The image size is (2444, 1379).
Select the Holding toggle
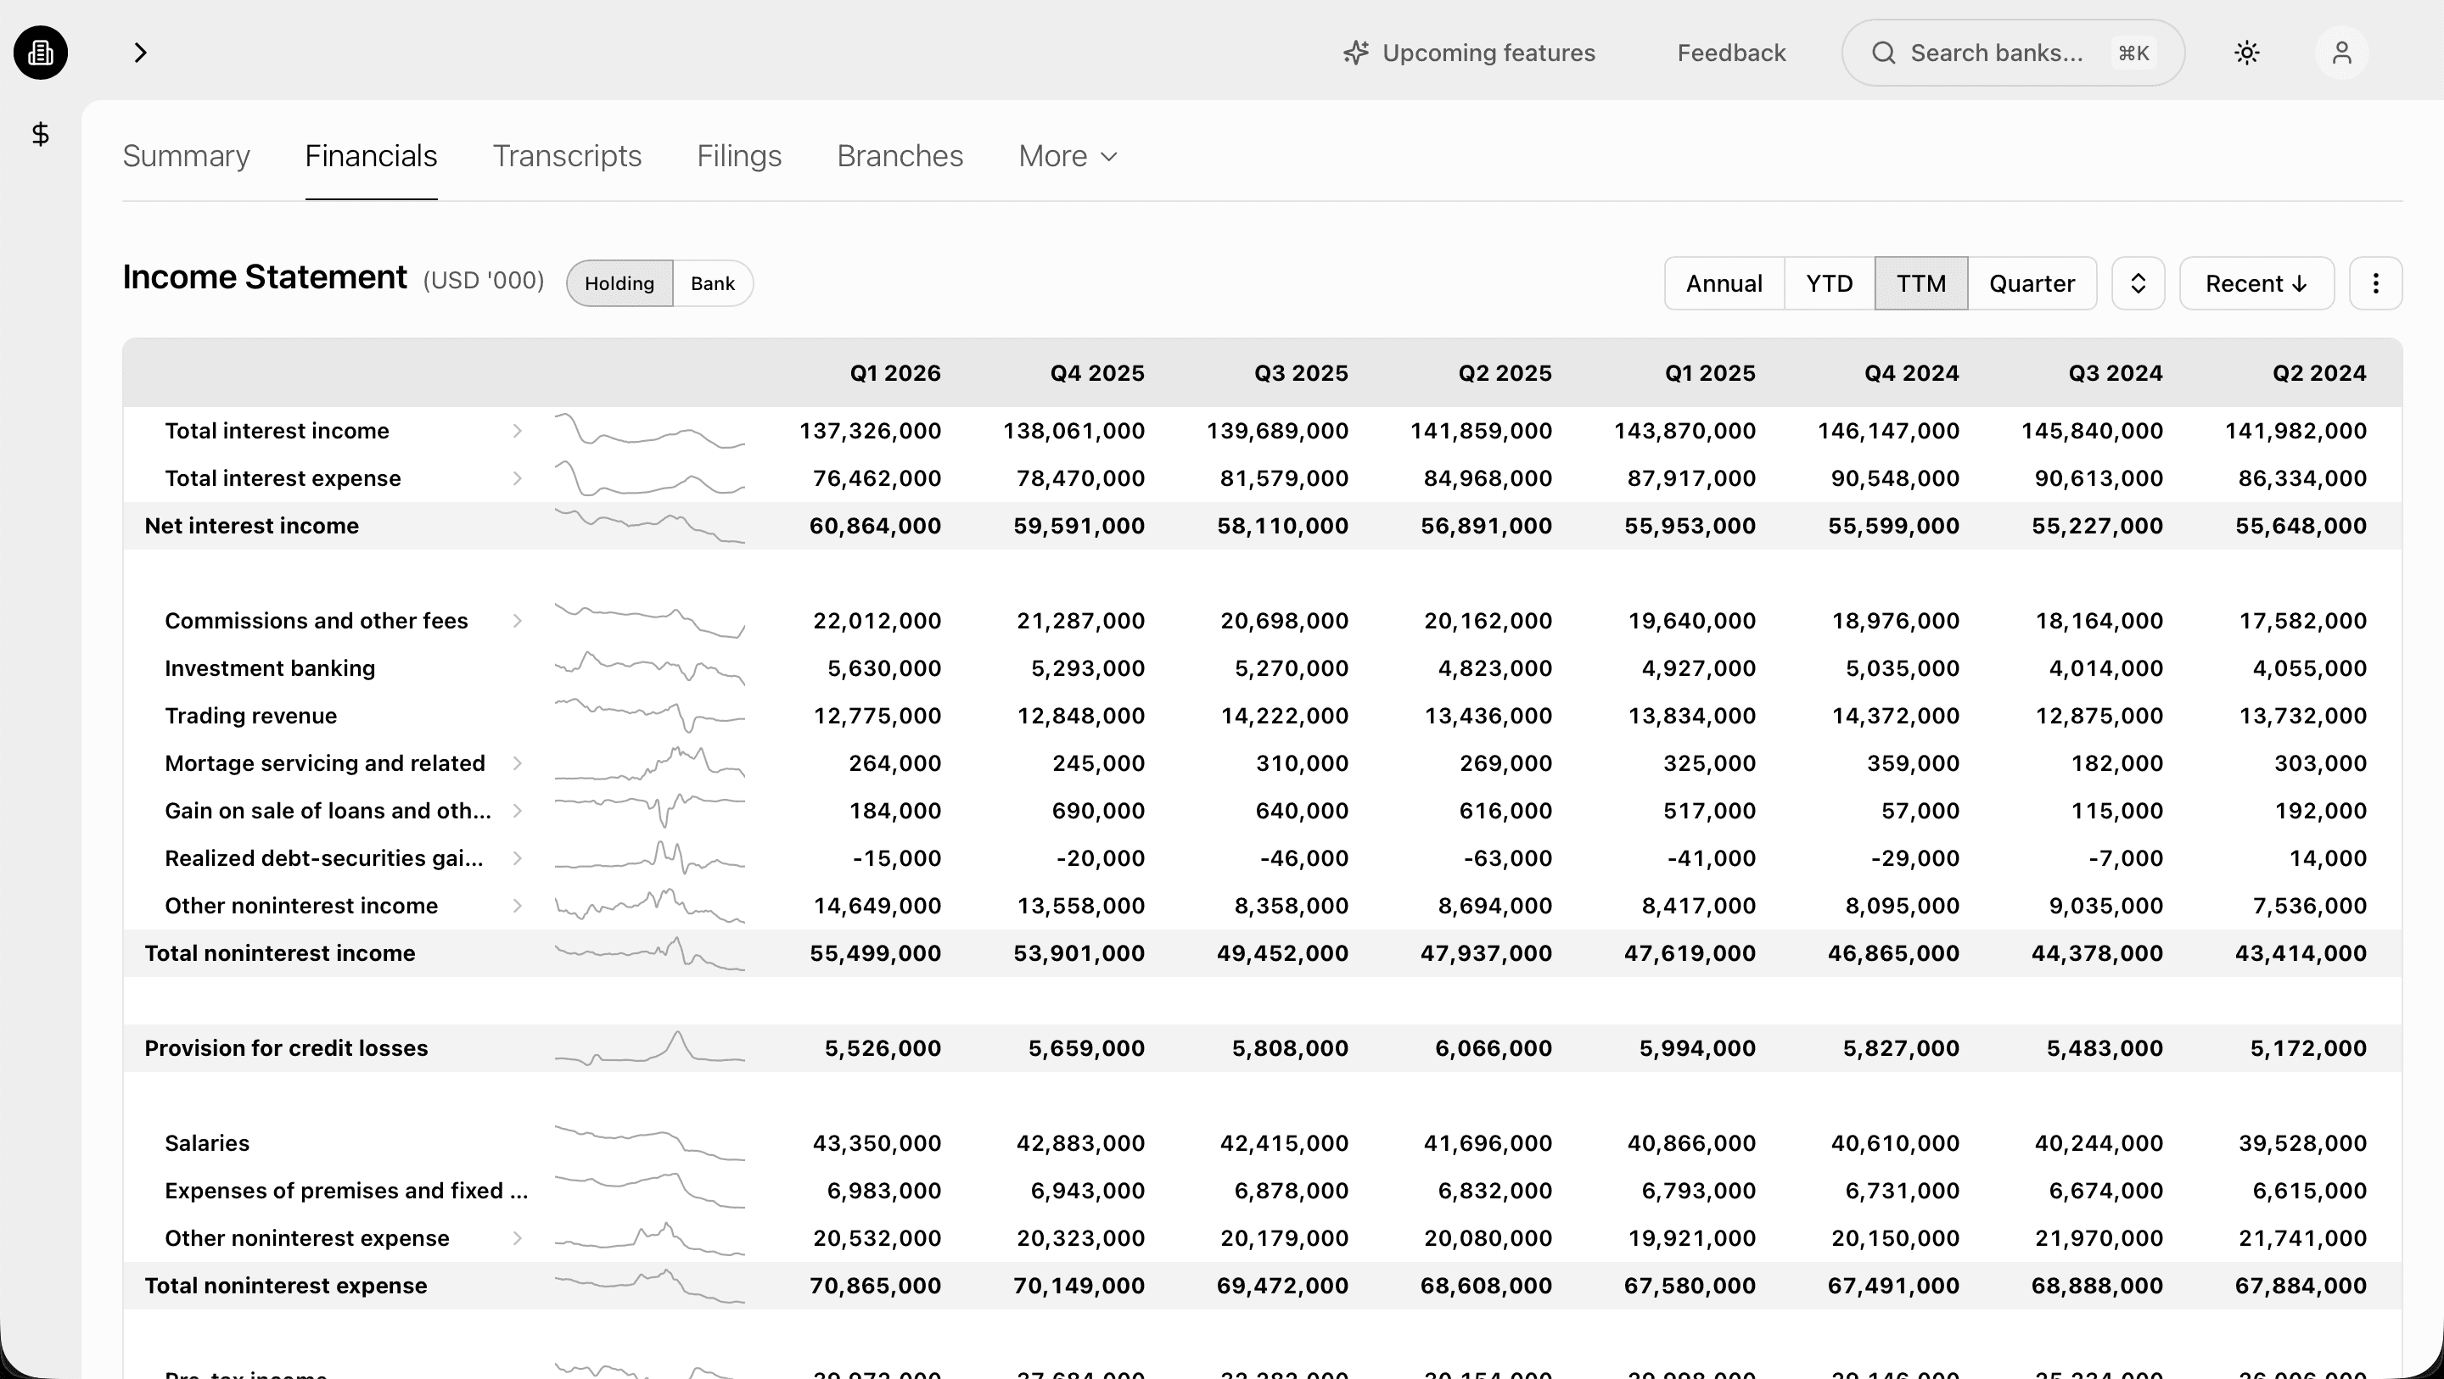pos(619,283)
